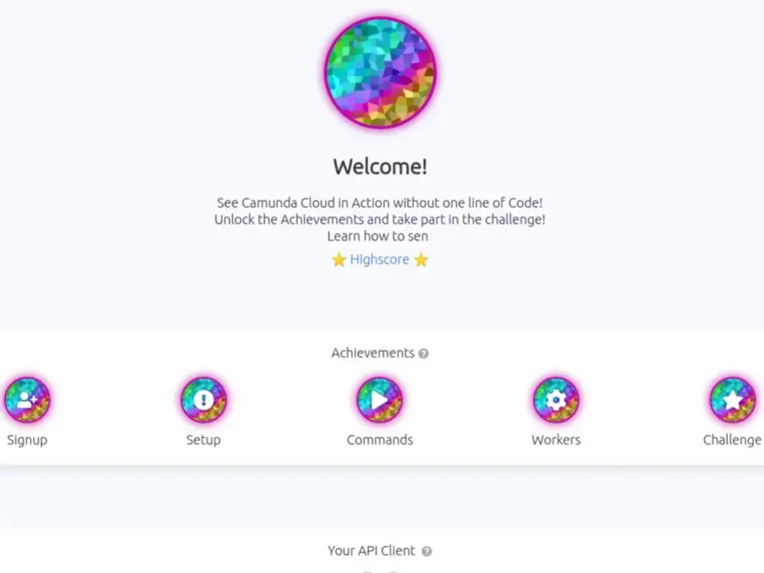The image size is (764, 573).
Task: Open the Setup achievement badge icon
Action: (203, 400)
